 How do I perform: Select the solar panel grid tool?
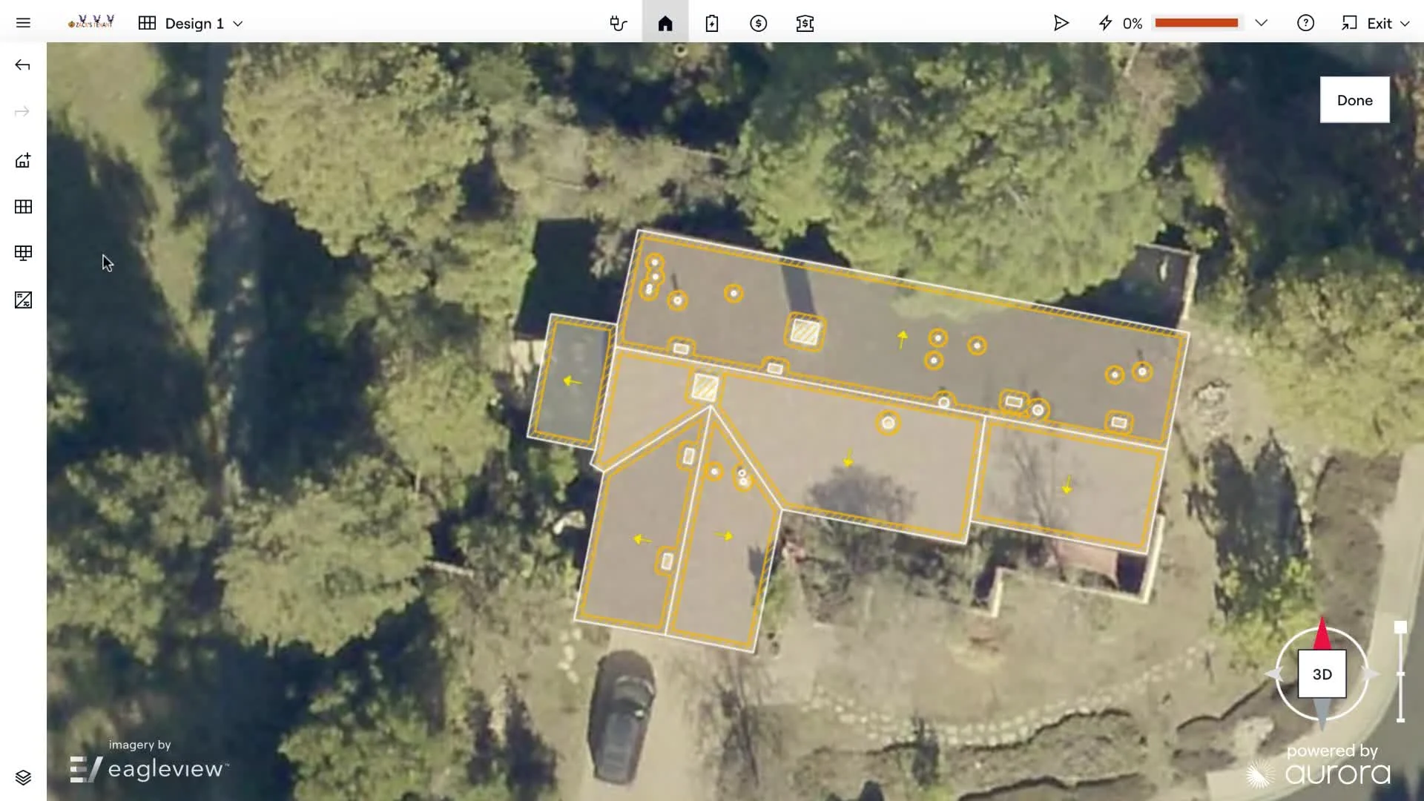pyautogui.click(x=23, y=207)
